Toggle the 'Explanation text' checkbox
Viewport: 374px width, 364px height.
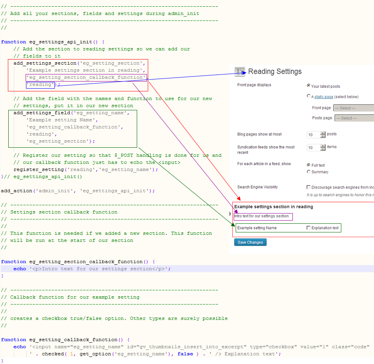pyautogui.click(x=308, y=228)
